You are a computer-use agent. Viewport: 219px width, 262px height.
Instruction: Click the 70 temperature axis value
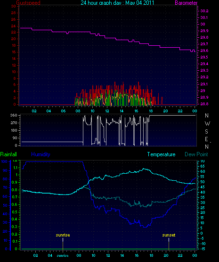[203, 161]
